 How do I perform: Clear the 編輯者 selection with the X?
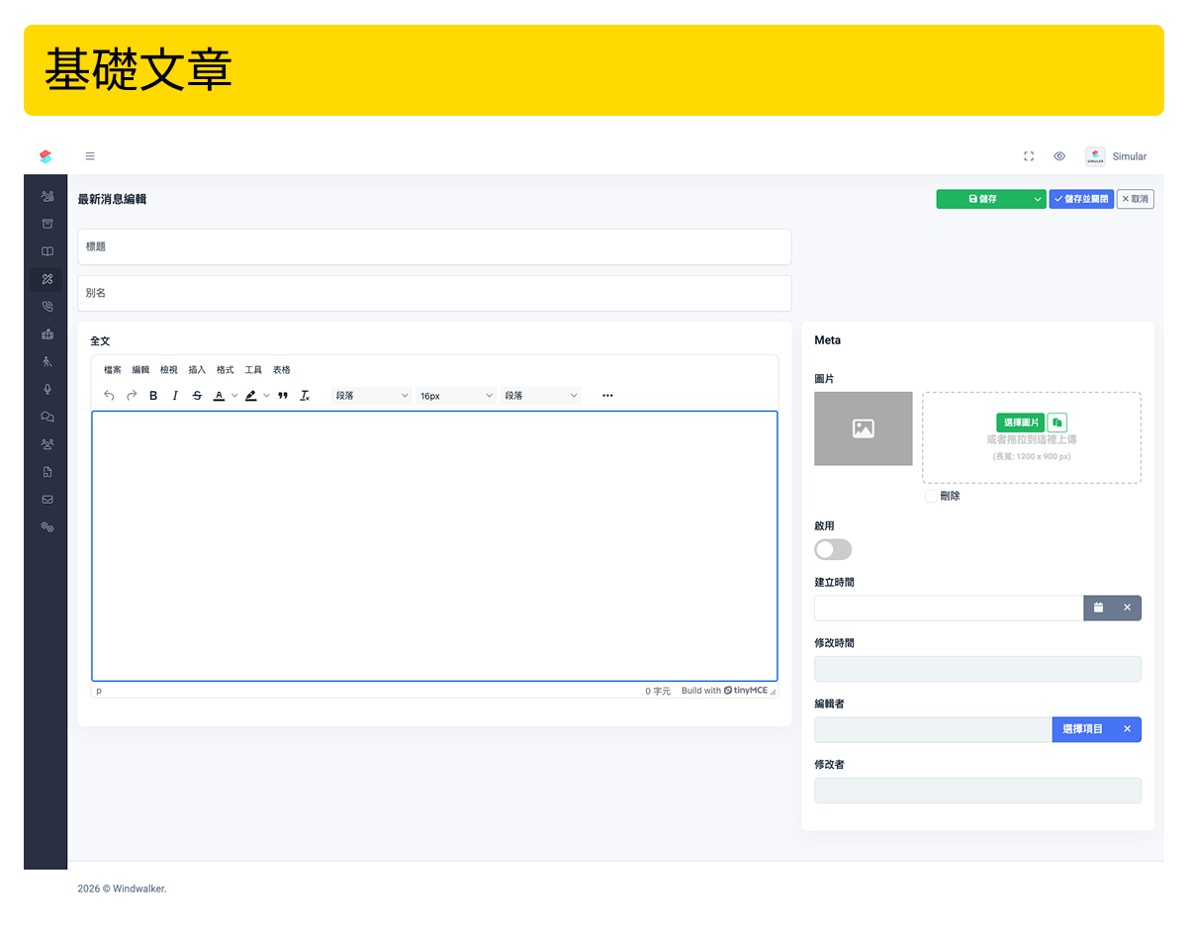pyautogui.click(x=1127, y=729)
